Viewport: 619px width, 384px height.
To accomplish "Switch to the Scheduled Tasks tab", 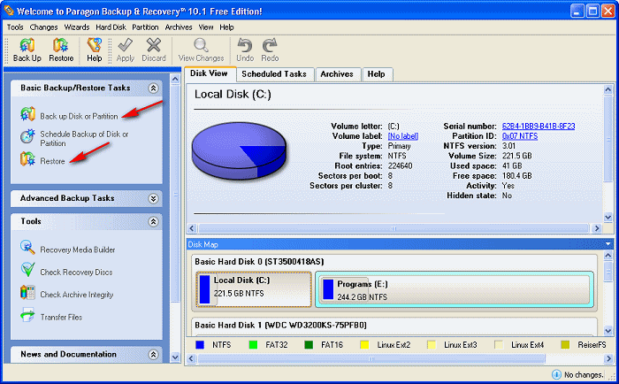I will tap(274, 74).
